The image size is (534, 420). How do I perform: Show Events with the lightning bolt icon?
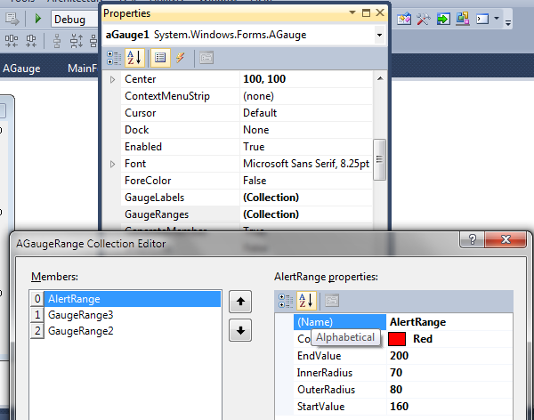click(181, 58)
